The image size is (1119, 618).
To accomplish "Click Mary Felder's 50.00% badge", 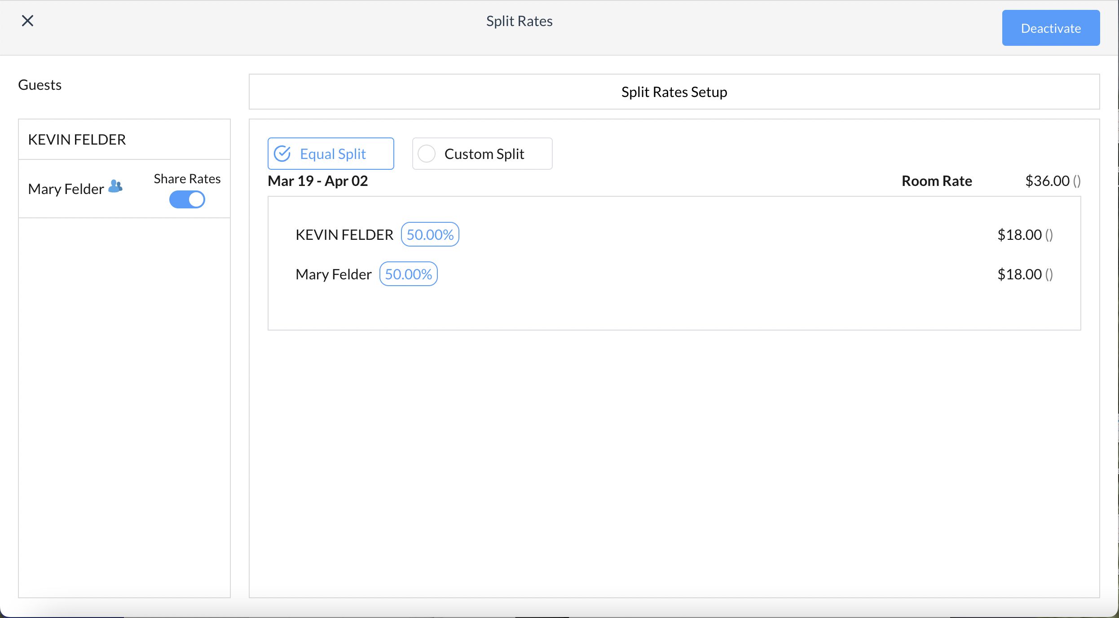I will (x=408, y=274).
